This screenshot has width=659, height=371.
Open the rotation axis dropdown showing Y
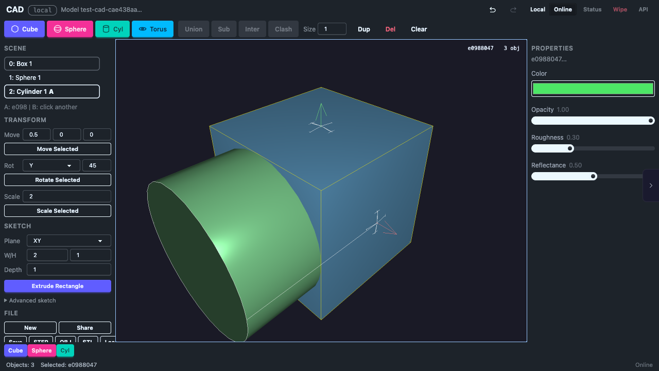(51, 165)
